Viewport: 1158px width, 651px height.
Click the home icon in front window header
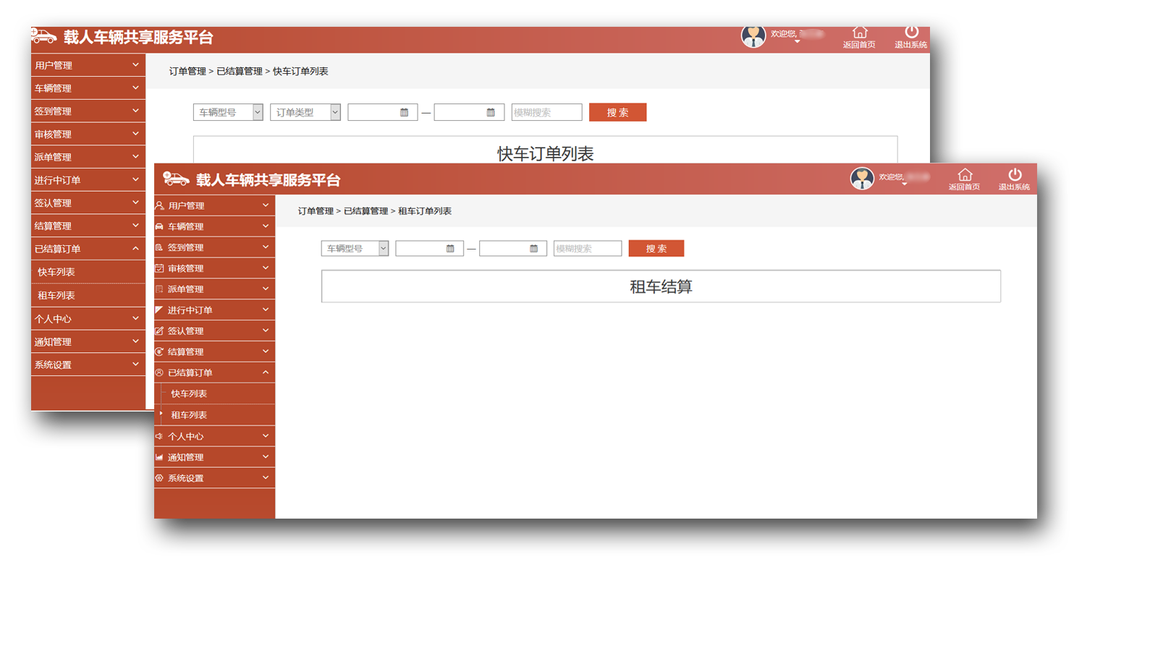[x=964, y=175]
